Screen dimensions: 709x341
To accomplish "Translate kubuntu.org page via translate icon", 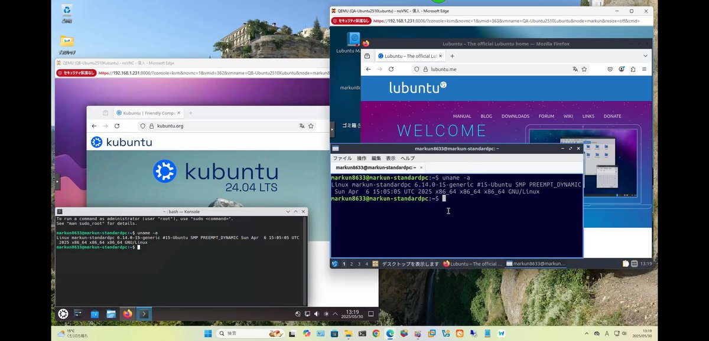I will point(301,126).
